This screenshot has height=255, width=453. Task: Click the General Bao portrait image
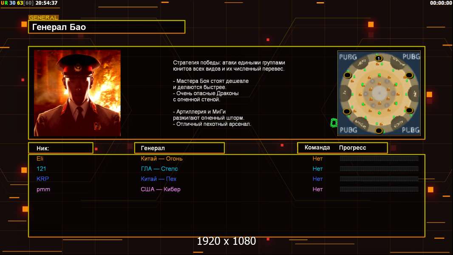click(x=77, y=93)
